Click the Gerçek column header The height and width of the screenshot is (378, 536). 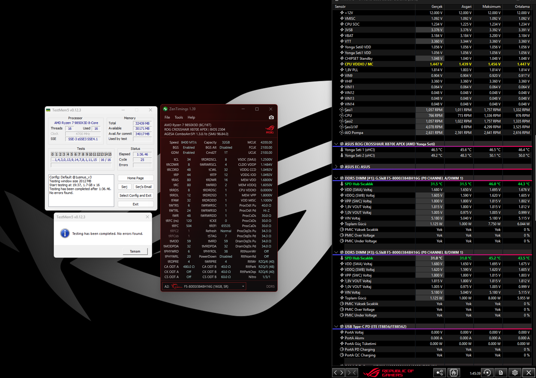[430, 7]
